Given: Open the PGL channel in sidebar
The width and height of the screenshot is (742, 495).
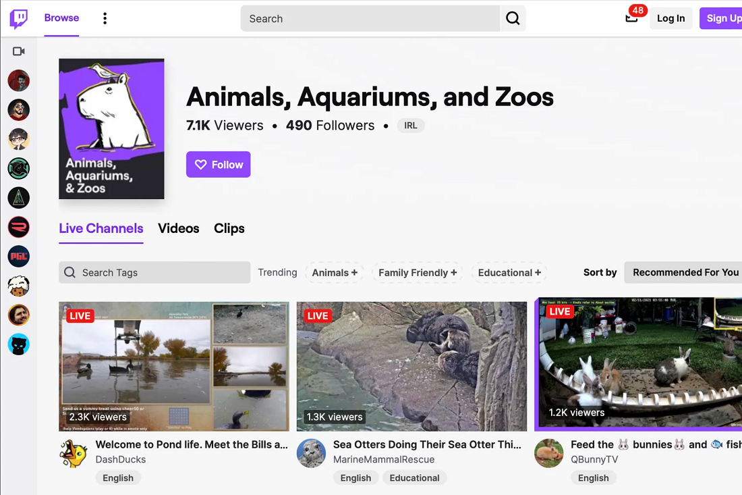Looking at the screenshot, I should [19, 257].
